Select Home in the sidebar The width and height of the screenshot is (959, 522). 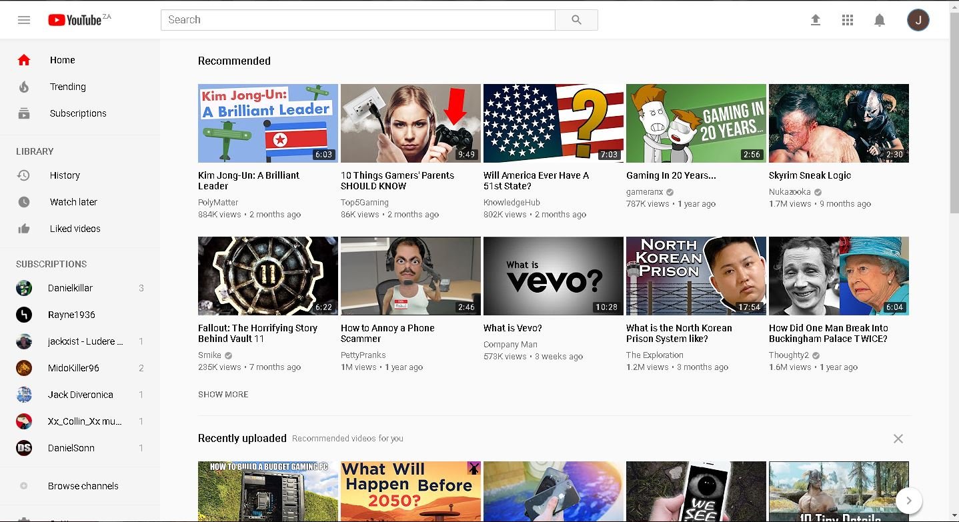[x=80, y=60]
